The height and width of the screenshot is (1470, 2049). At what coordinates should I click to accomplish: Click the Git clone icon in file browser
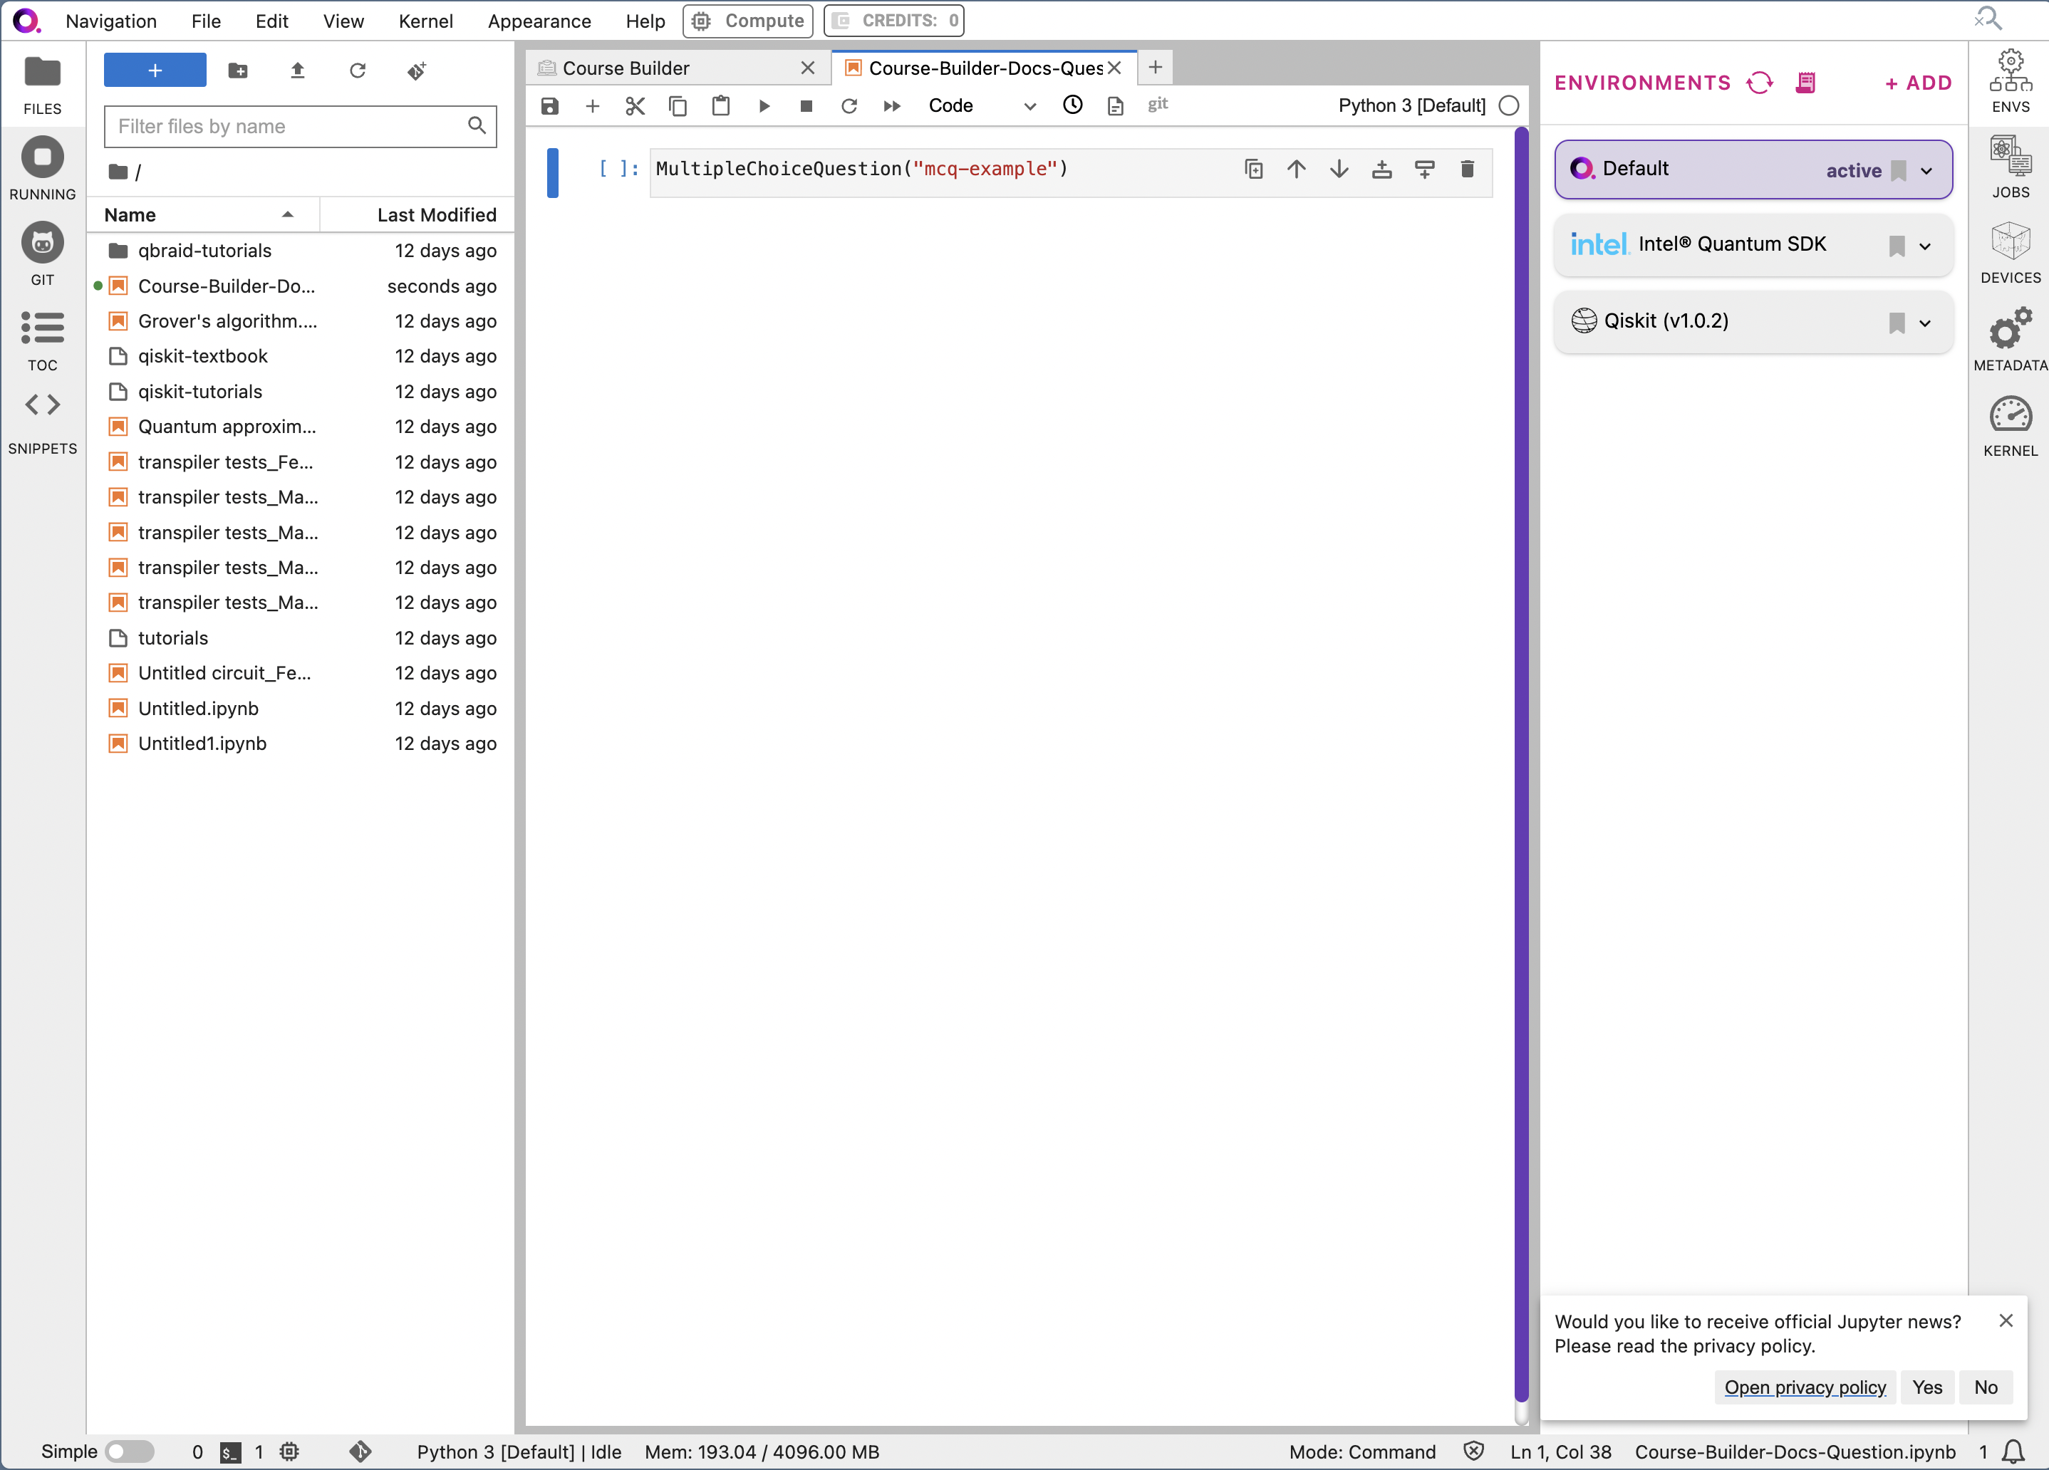[x=417, y=71]
